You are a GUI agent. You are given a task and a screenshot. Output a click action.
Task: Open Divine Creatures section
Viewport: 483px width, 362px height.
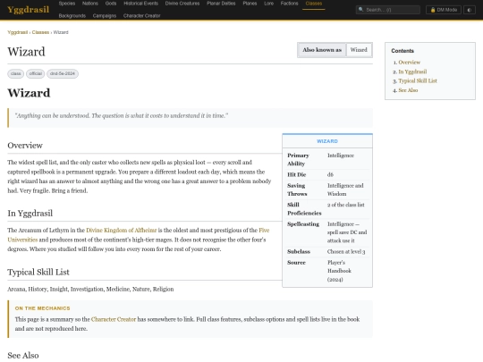[x=182, y=4]
